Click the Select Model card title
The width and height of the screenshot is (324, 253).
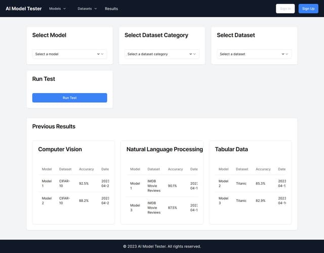click(49, 35)
